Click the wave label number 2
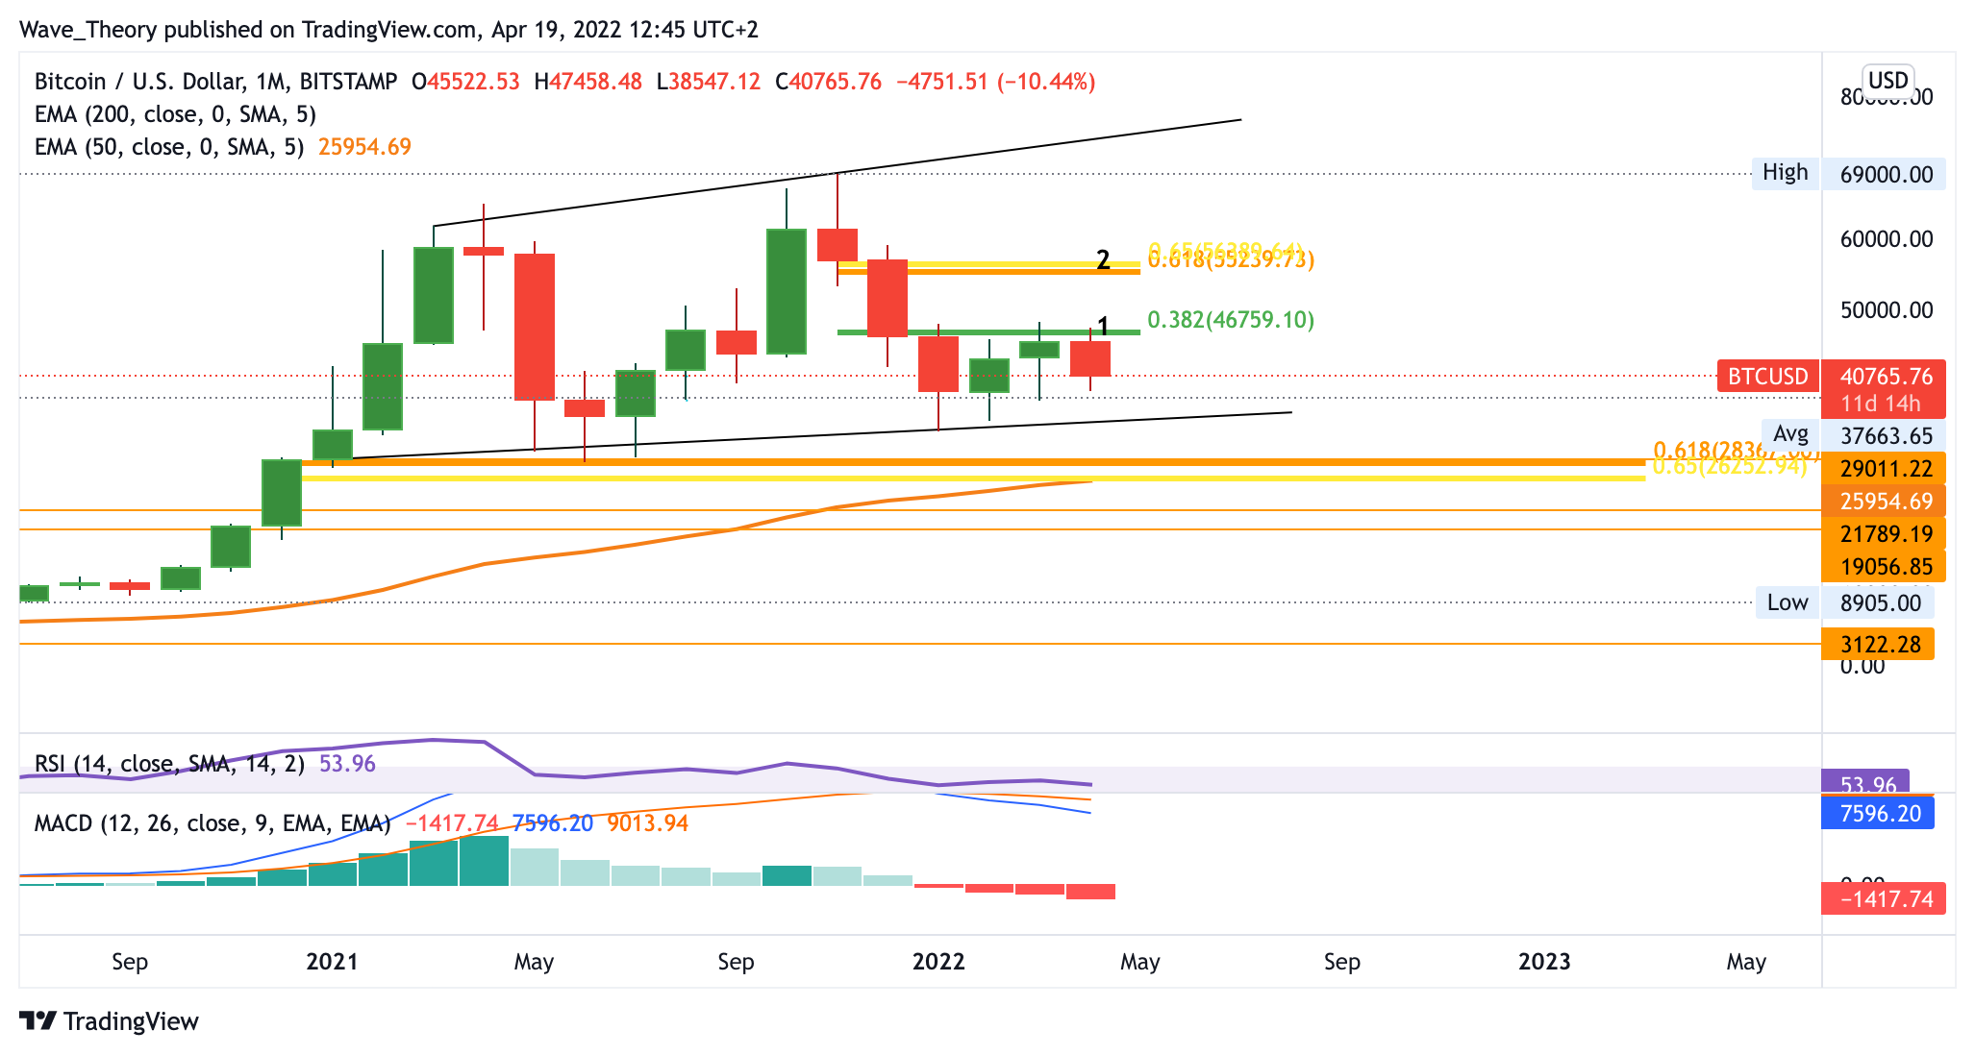The image size is (1975, 1055). 1103,259
